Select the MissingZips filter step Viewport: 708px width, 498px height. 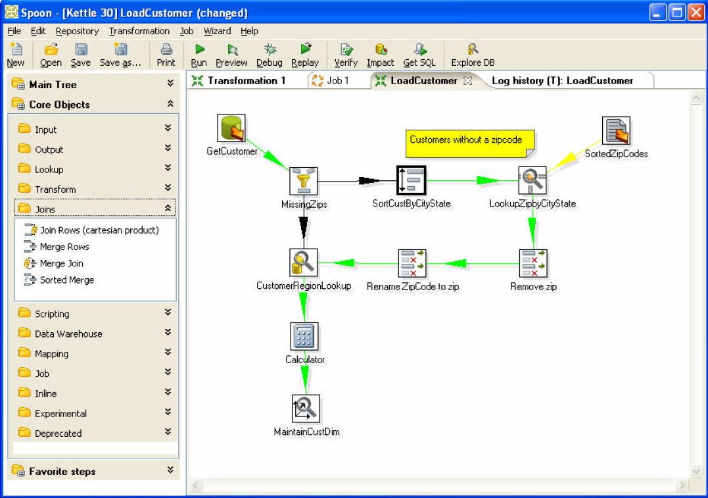304,181
